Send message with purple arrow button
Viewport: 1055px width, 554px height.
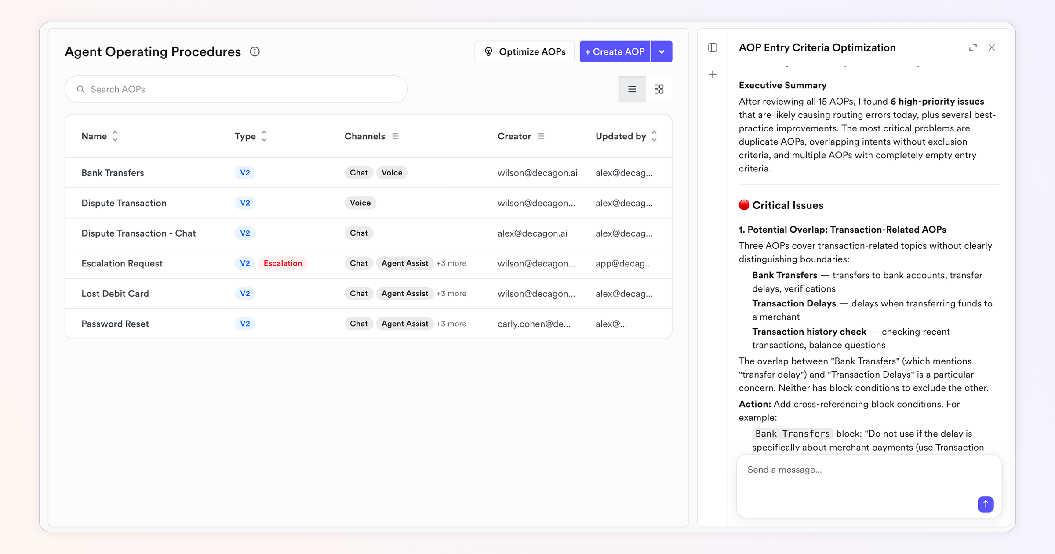[985, 504]
